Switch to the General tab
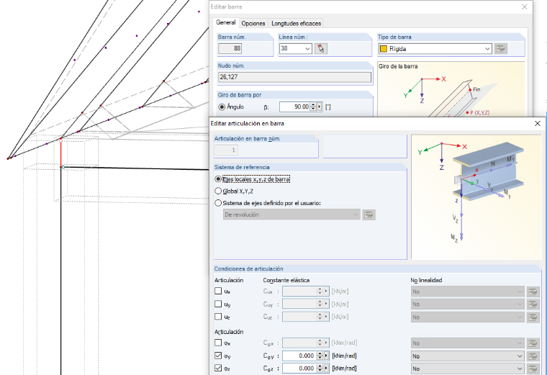 pos(226,22)
